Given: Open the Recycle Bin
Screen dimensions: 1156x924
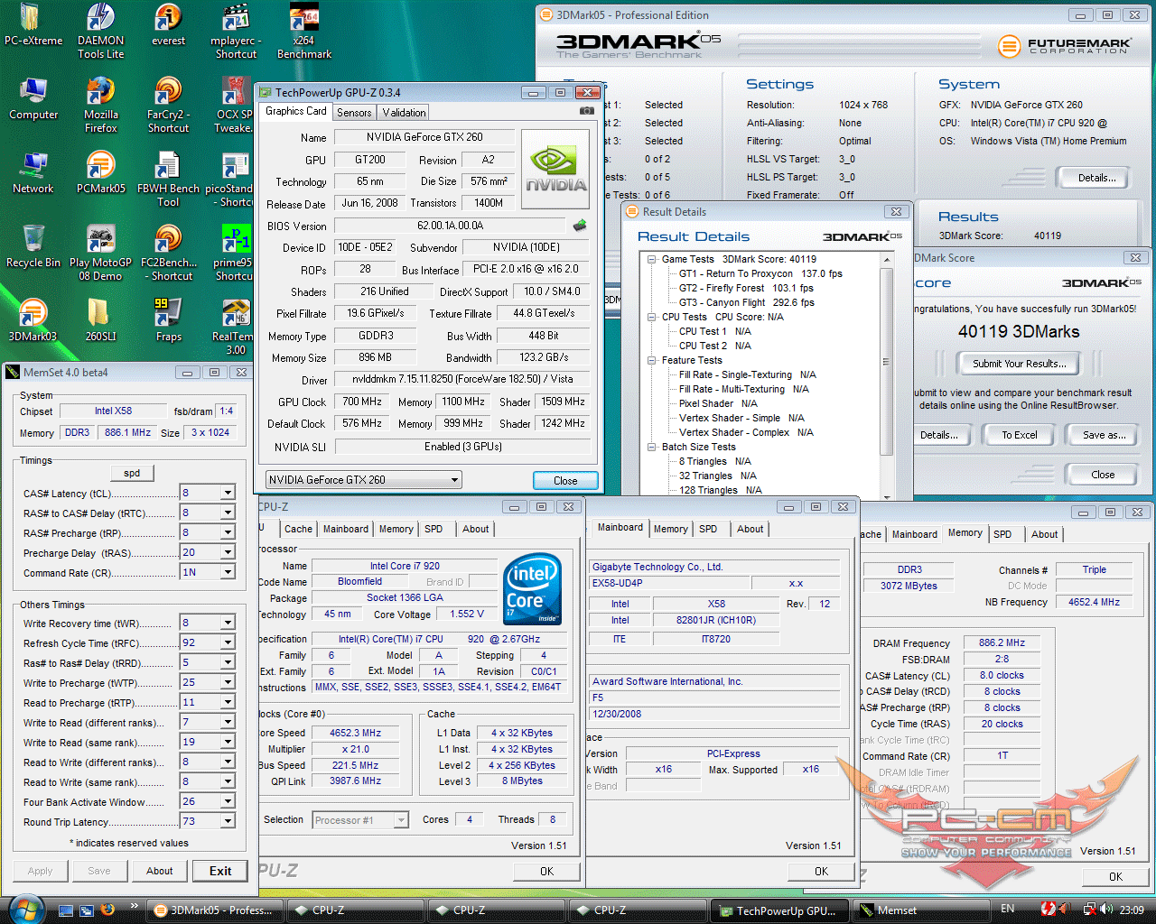Looking at the screenshot, I should click(x=33, y=247).
